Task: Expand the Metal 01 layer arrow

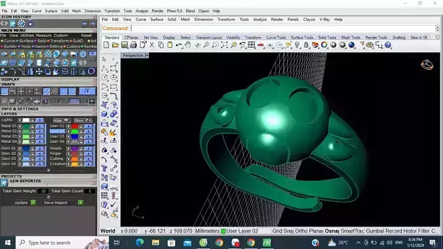Action: pyautogui.click(x=20, y=126)
